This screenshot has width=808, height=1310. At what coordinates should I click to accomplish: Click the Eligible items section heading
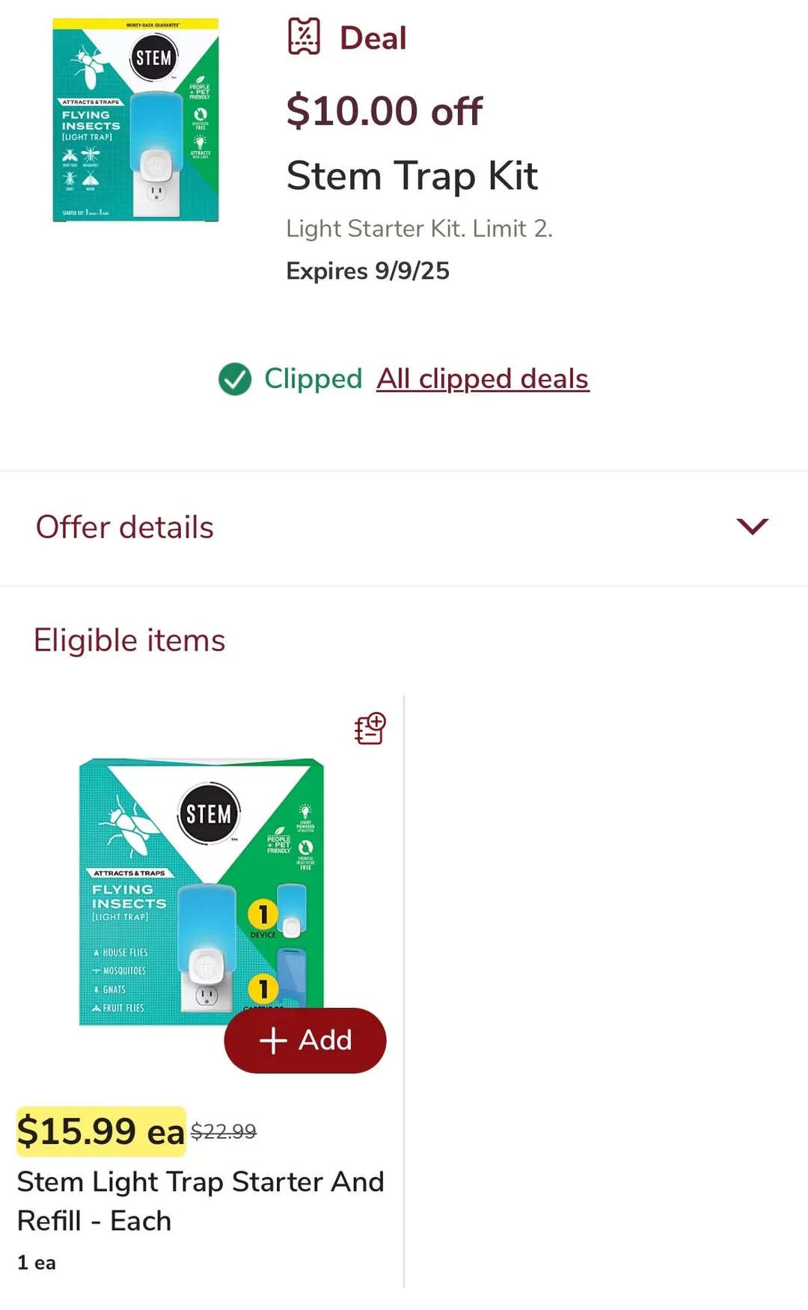(129, 641)
